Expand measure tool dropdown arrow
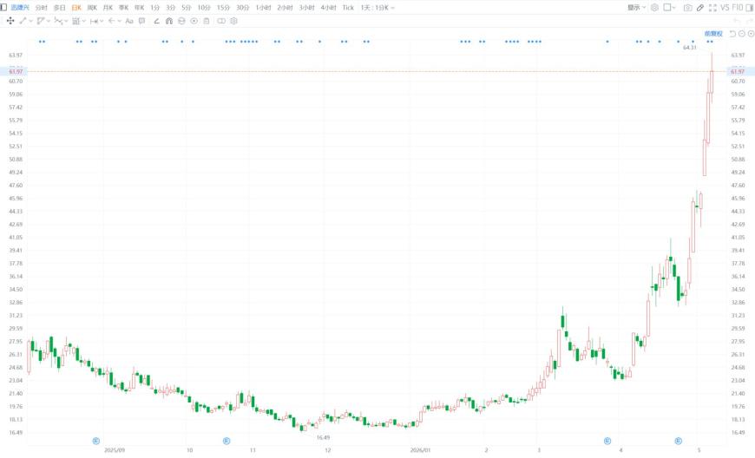The height and width of the screenshot is (458, 755). 102,21
